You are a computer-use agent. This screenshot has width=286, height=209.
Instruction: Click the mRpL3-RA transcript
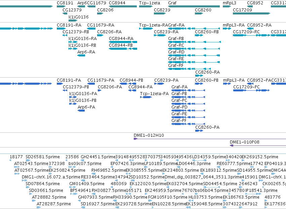pyautogui.click(x=227, y=29)
